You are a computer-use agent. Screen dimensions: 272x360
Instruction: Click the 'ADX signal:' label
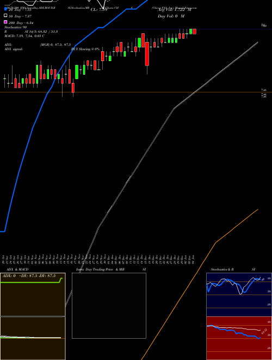click(x=14, y=49)
